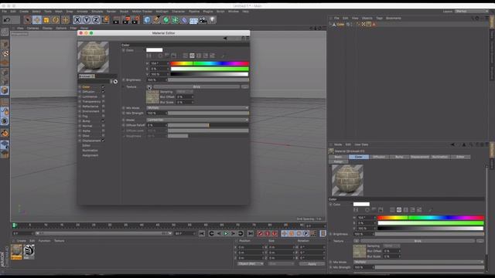This screenshot has width=495, height=278.
Task: Select brick material thumbnail in Material Manager
Action: 16,253
